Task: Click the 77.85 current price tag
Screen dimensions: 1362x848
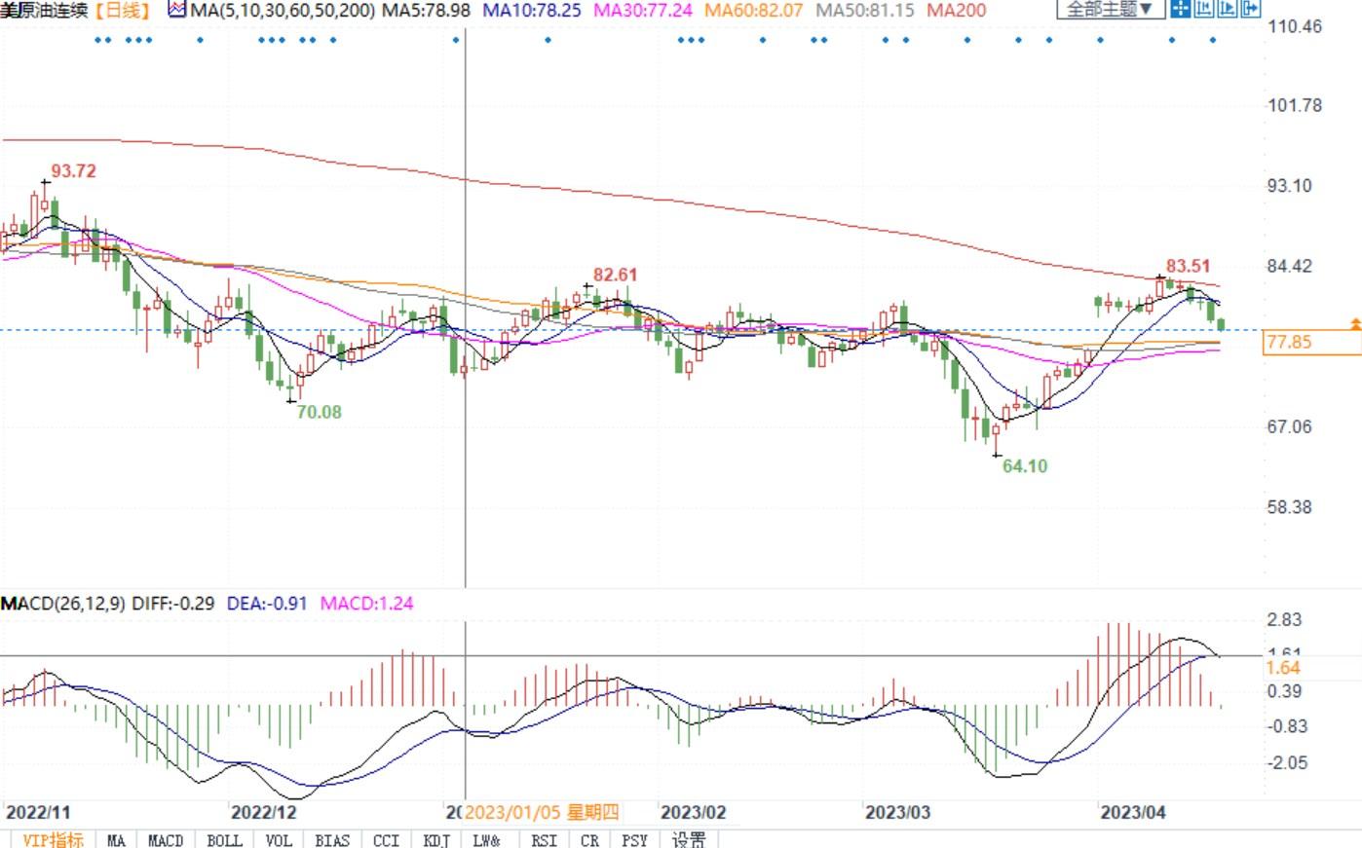Action: pos(1289,342)
